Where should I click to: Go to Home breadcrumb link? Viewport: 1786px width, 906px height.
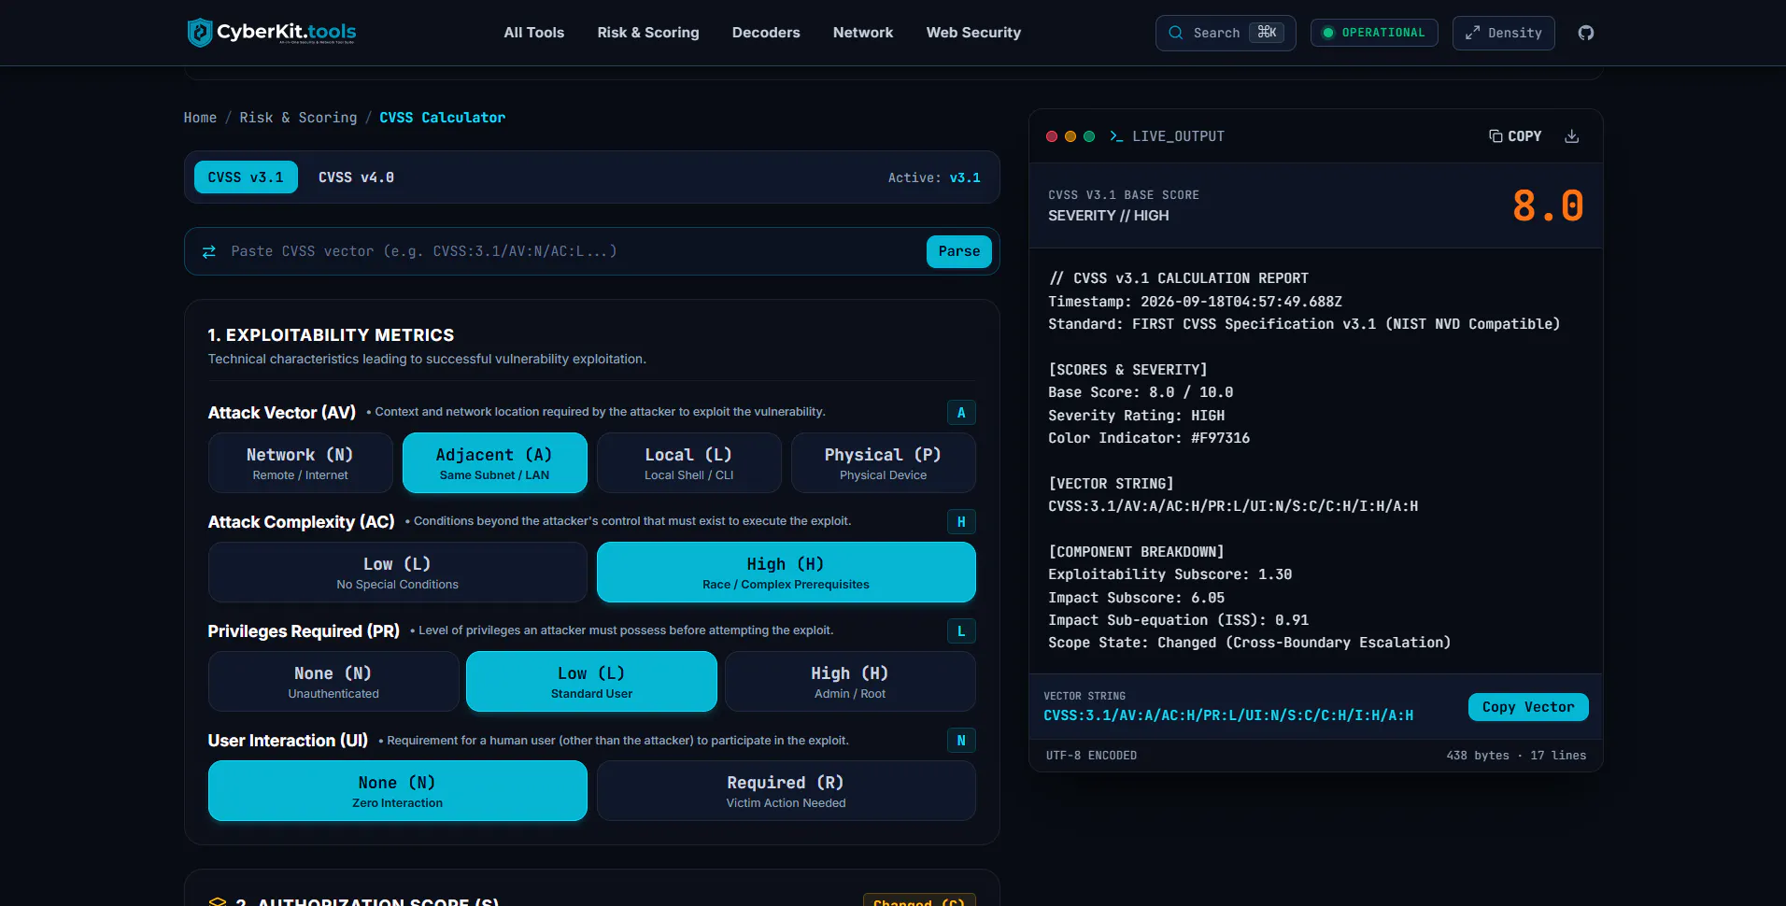tap(200, 118)
